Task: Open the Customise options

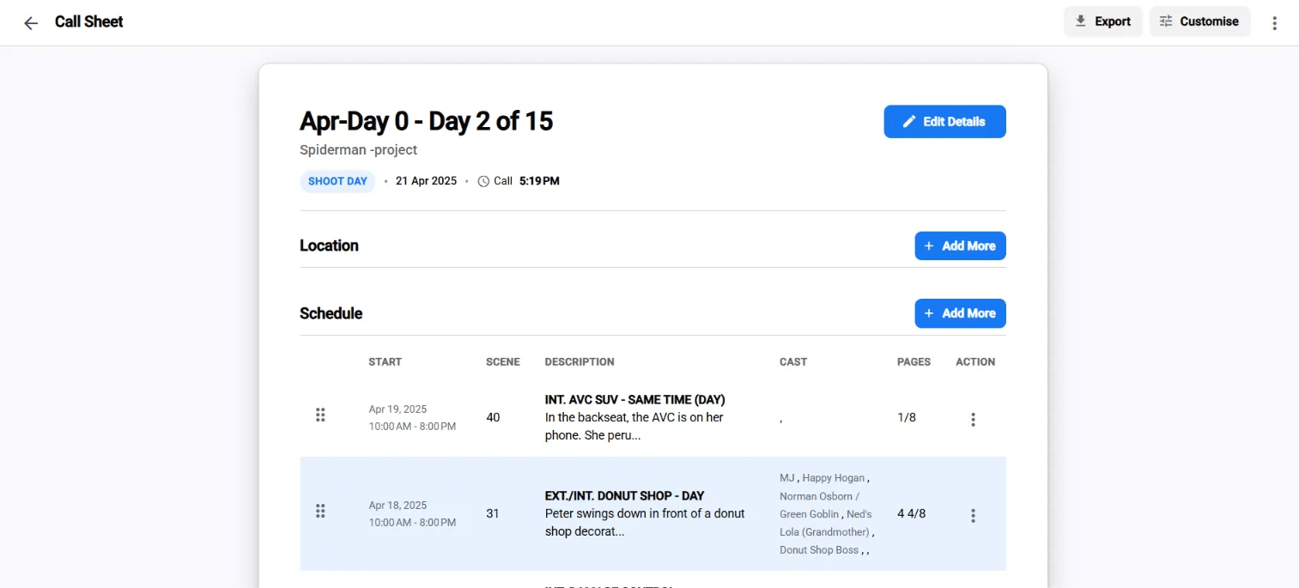Action: click(x=1199, y=21)
